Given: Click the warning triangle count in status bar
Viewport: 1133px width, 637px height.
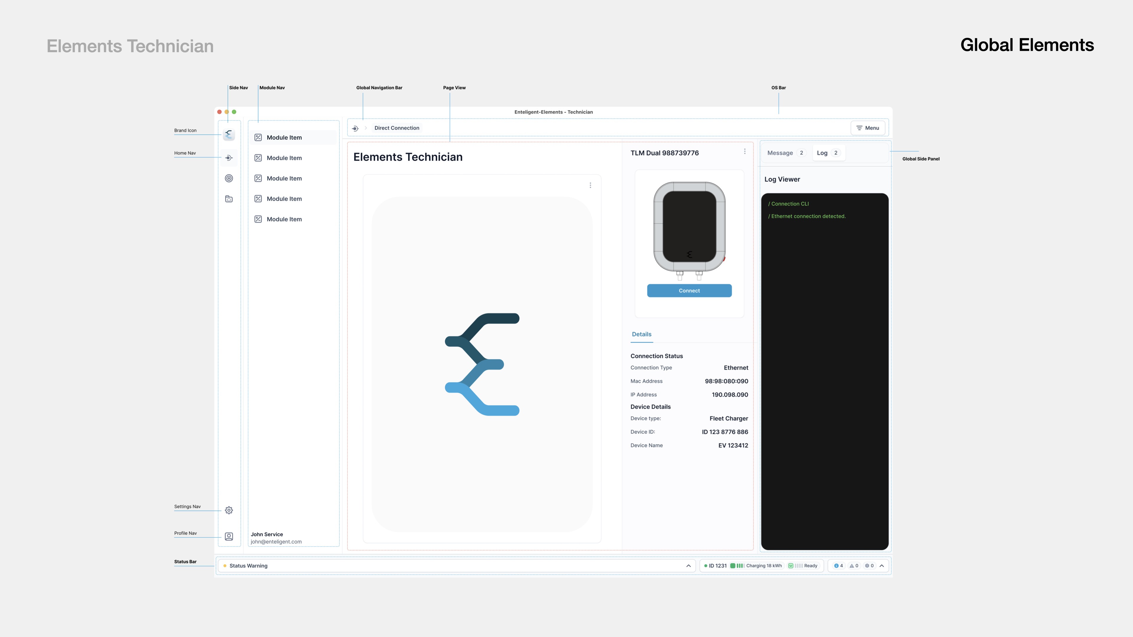Looking at the screenshot, I should [x=854, y=566].
